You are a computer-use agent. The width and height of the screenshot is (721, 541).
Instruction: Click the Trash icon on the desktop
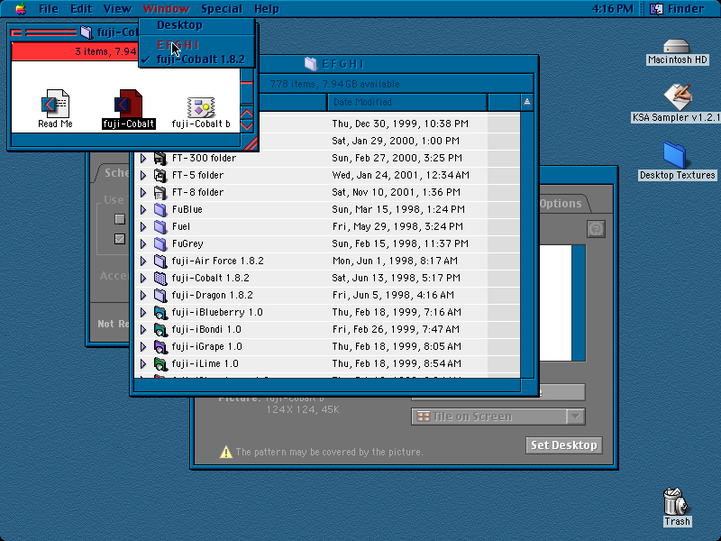[675, 501]
